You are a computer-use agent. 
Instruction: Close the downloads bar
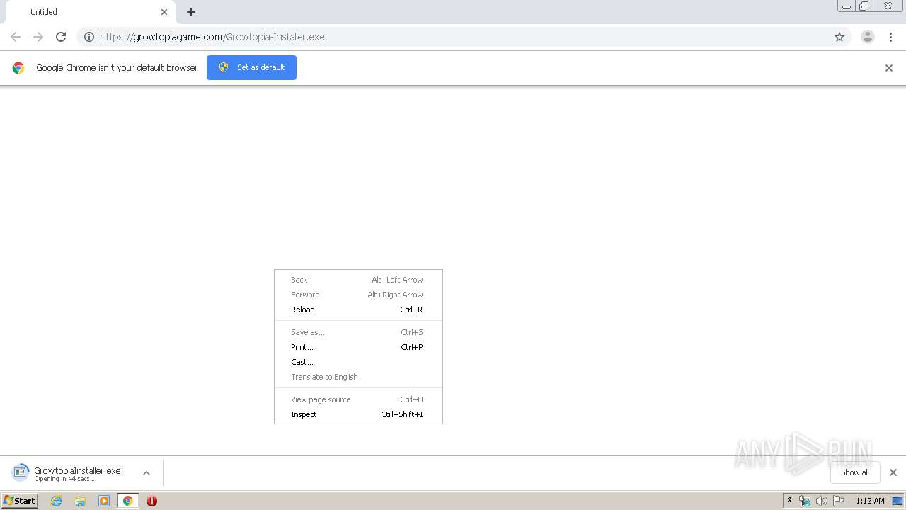[893, 472]
